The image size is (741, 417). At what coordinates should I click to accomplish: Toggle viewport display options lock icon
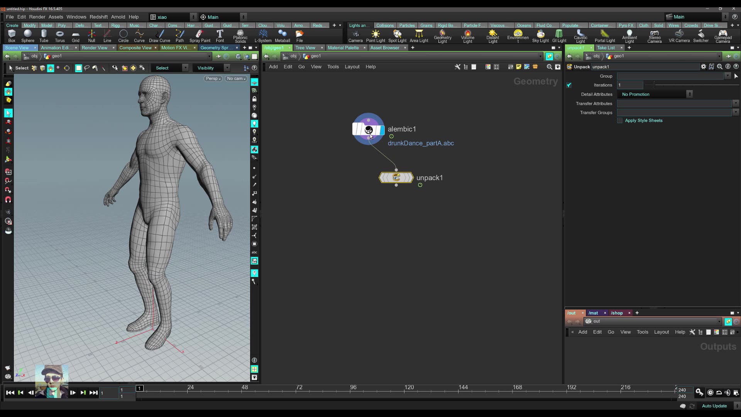pos(254,99)
